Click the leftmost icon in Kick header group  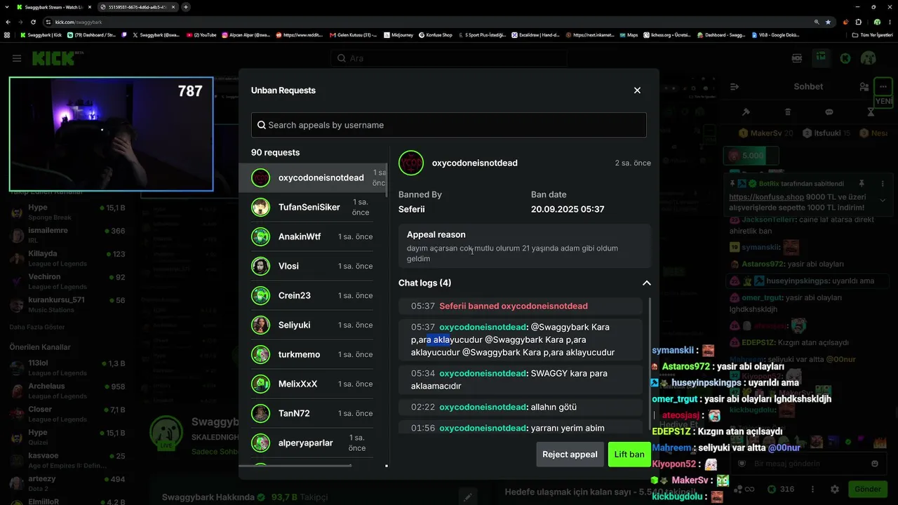point(797,59)
